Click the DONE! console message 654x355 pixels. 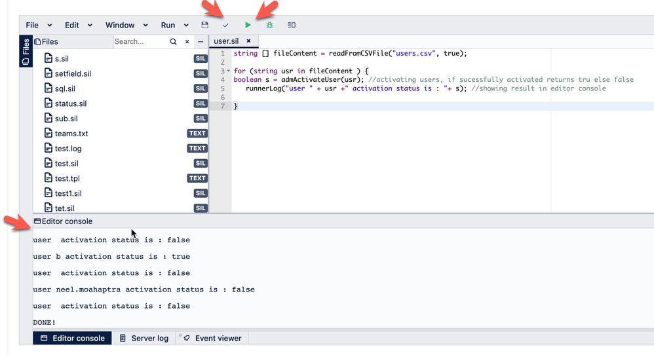pos(44,322)
